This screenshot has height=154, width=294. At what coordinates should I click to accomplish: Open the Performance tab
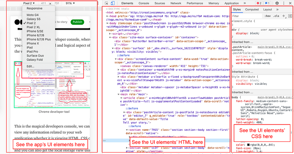tap(195, 3)
